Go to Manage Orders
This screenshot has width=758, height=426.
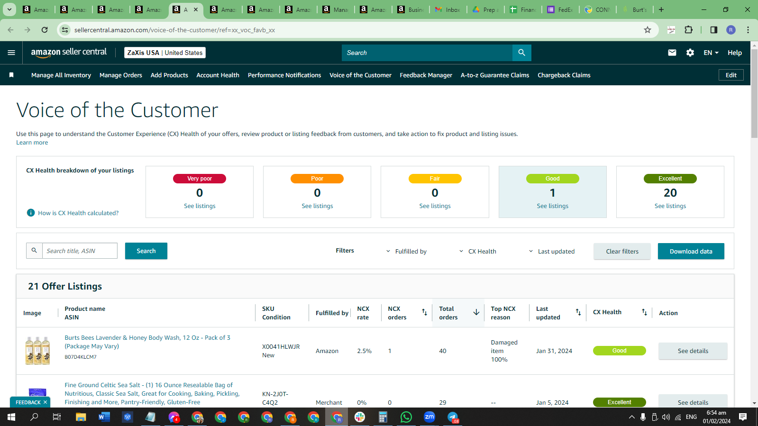[121, 75]
